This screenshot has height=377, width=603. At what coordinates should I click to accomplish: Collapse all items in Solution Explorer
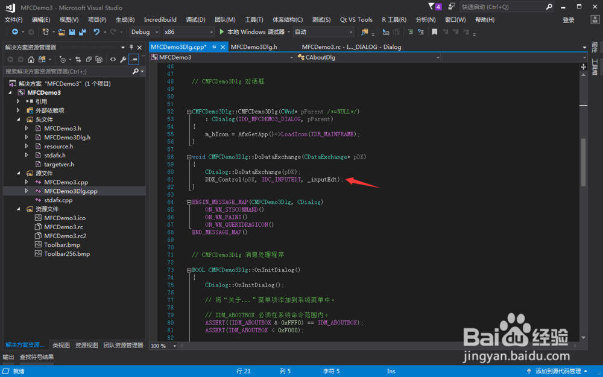click(89, 59)
